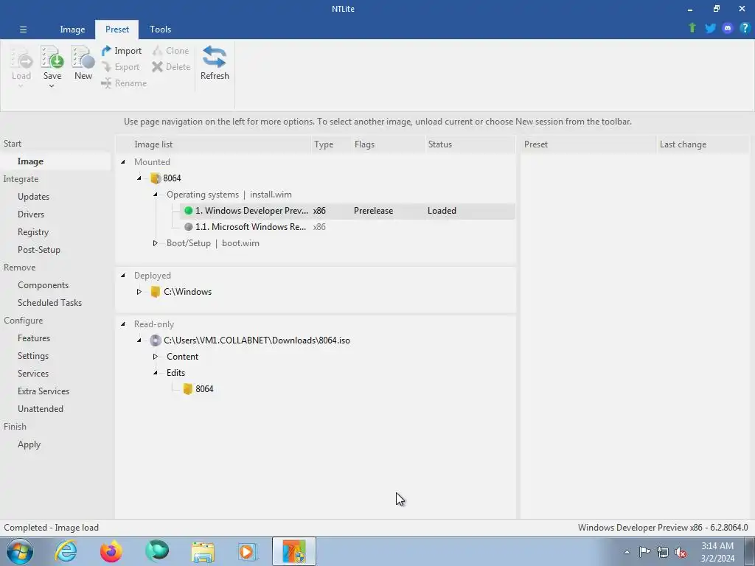Open the Twitter link icon
This screenshot has width=755, height=566.
710,28
